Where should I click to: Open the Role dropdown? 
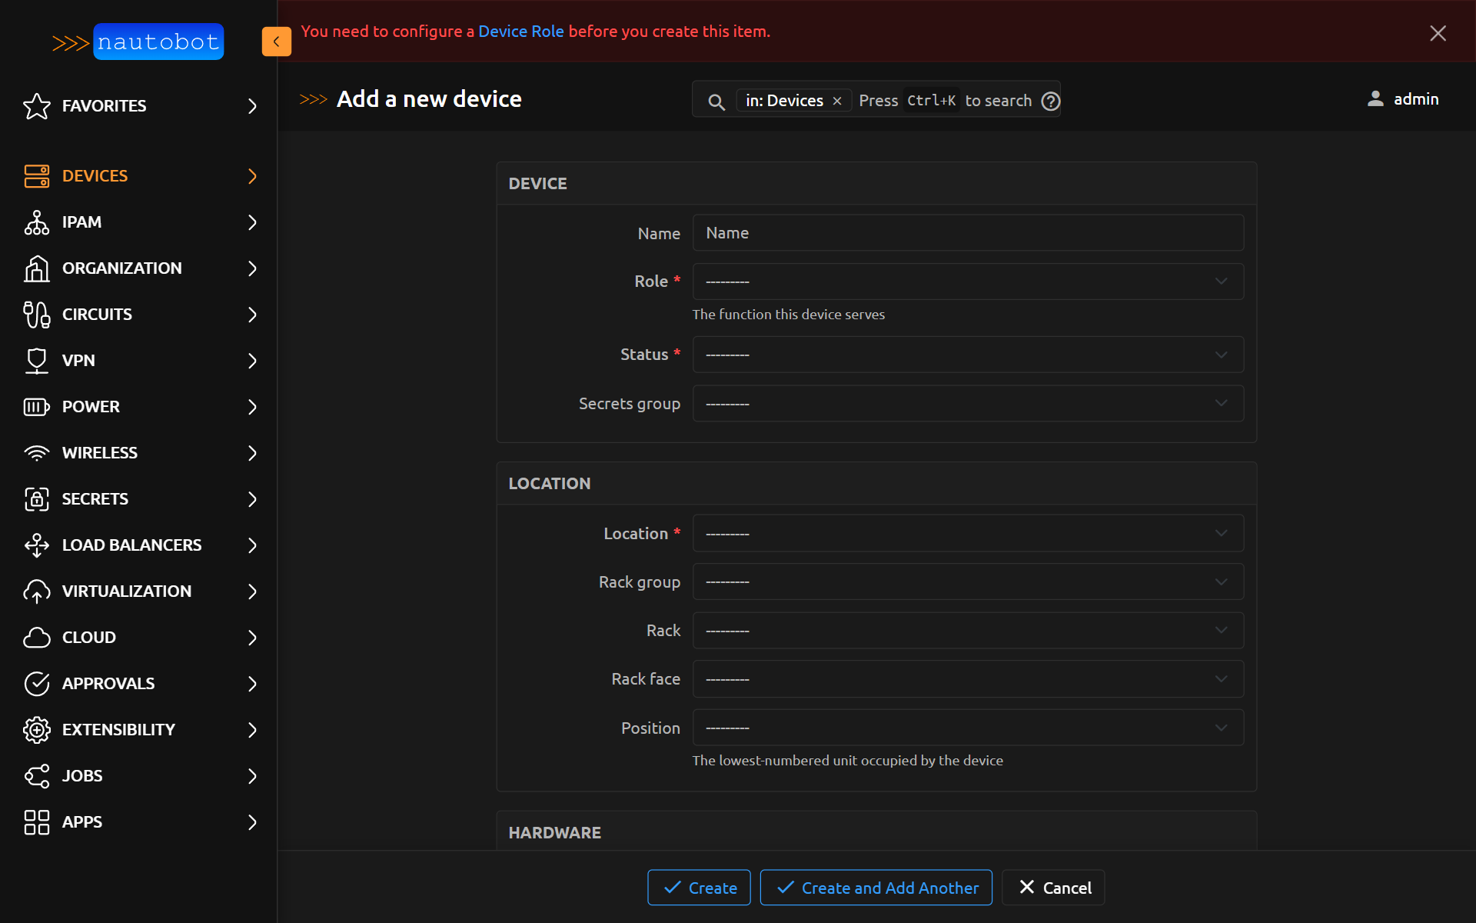967,282
